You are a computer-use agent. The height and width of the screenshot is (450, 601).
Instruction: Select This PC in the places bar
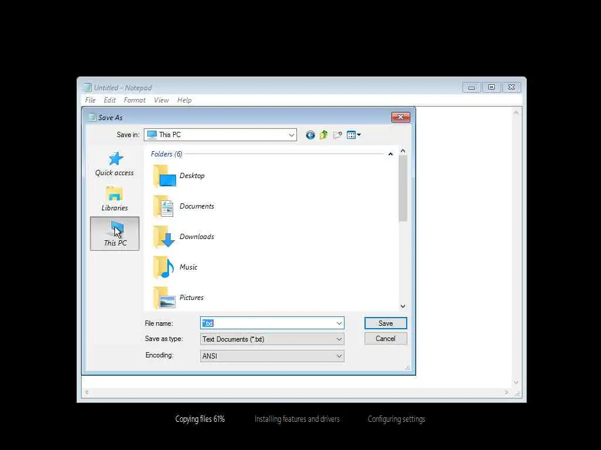(114, 233)
